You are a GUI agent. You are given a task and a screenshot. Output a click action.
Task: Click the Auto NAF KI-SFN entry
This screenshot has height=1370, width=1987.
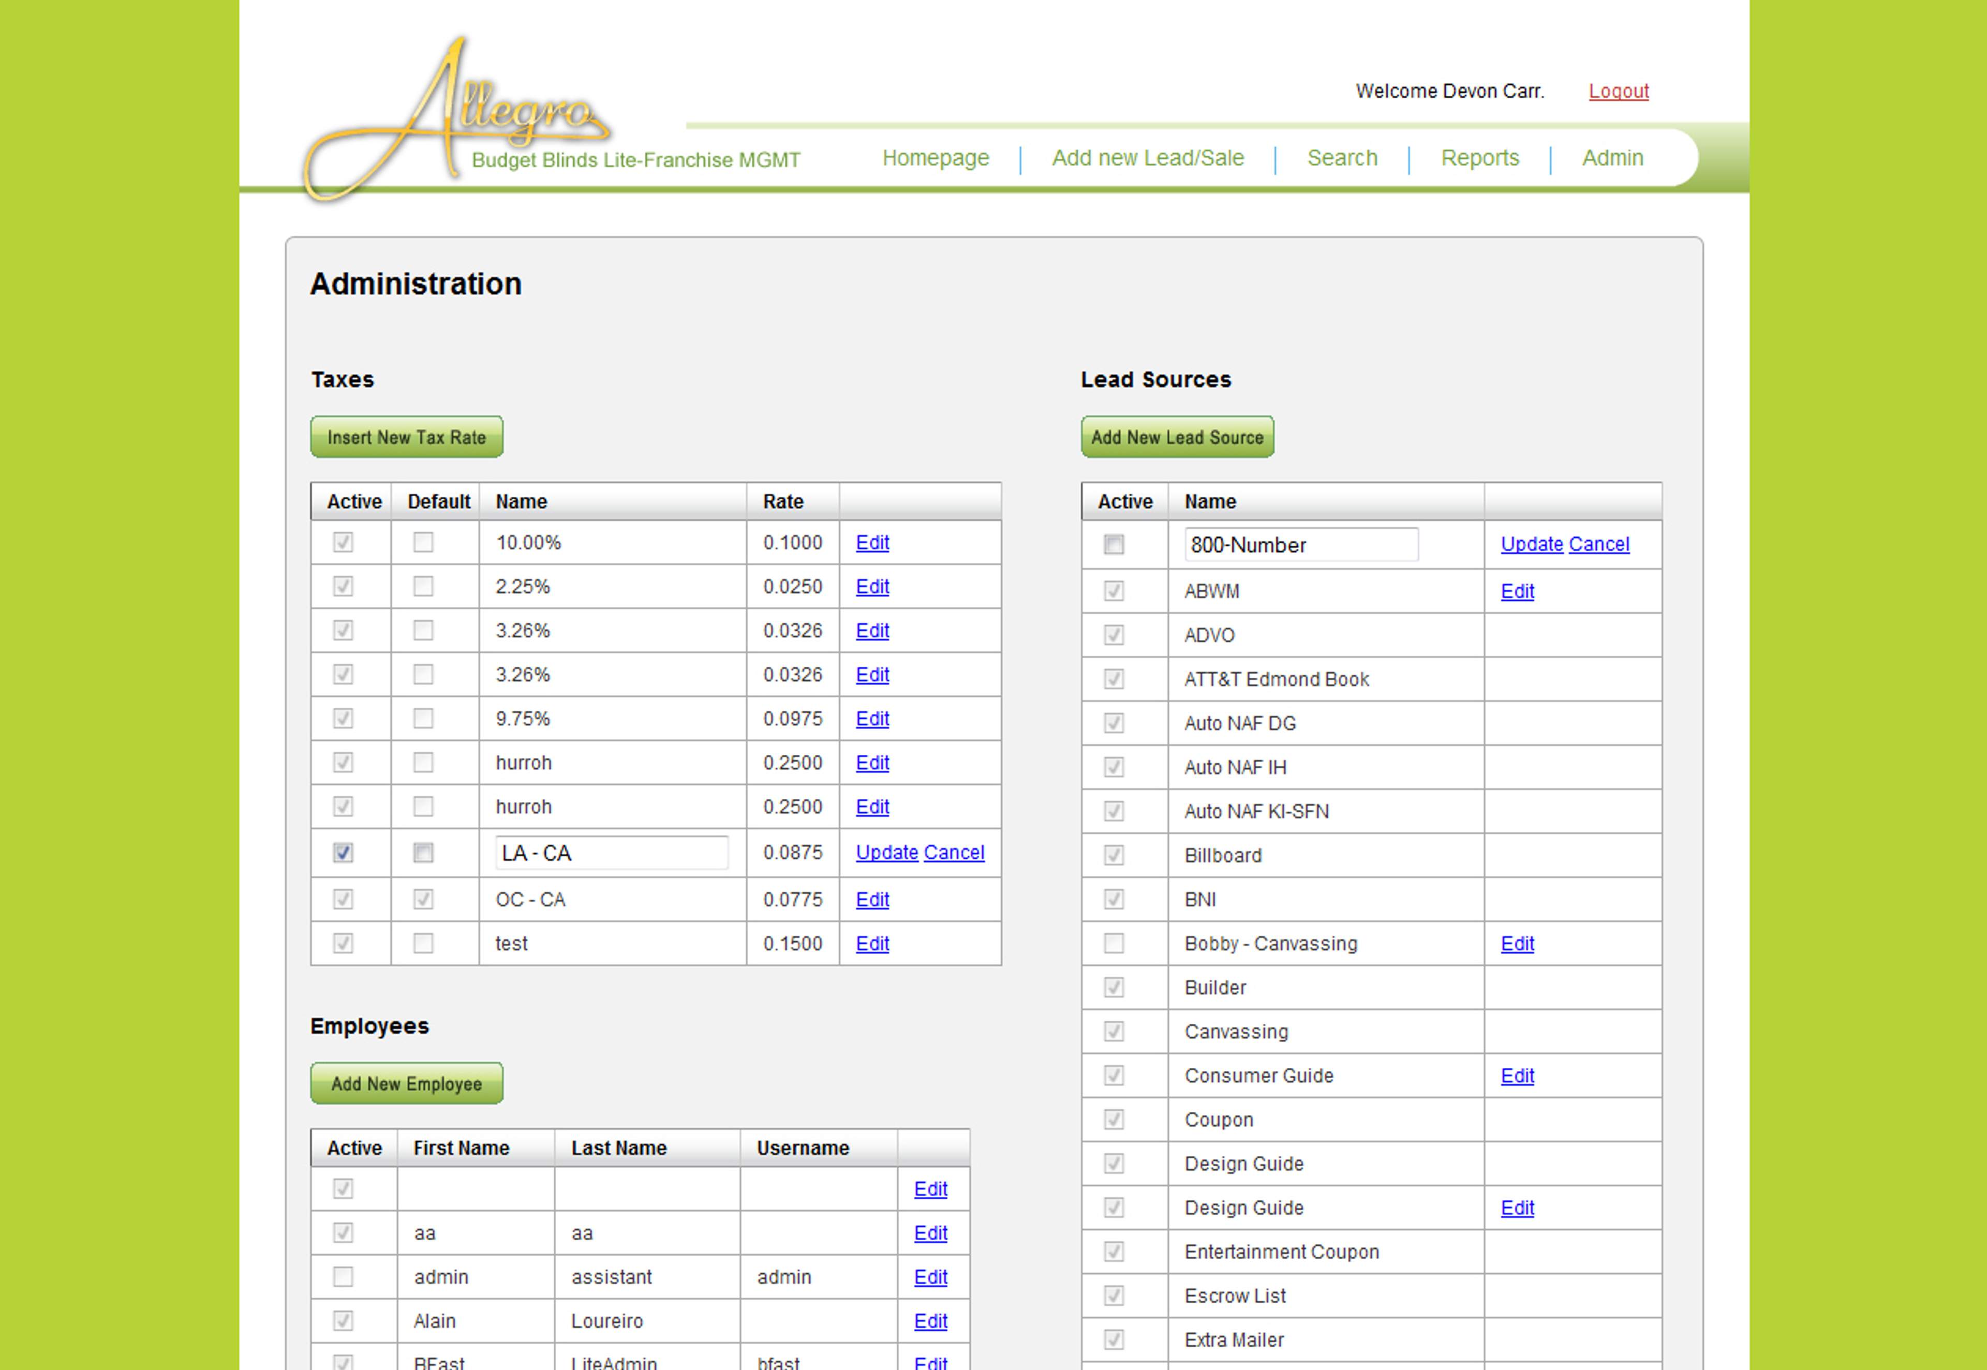tap(1256, 811)
